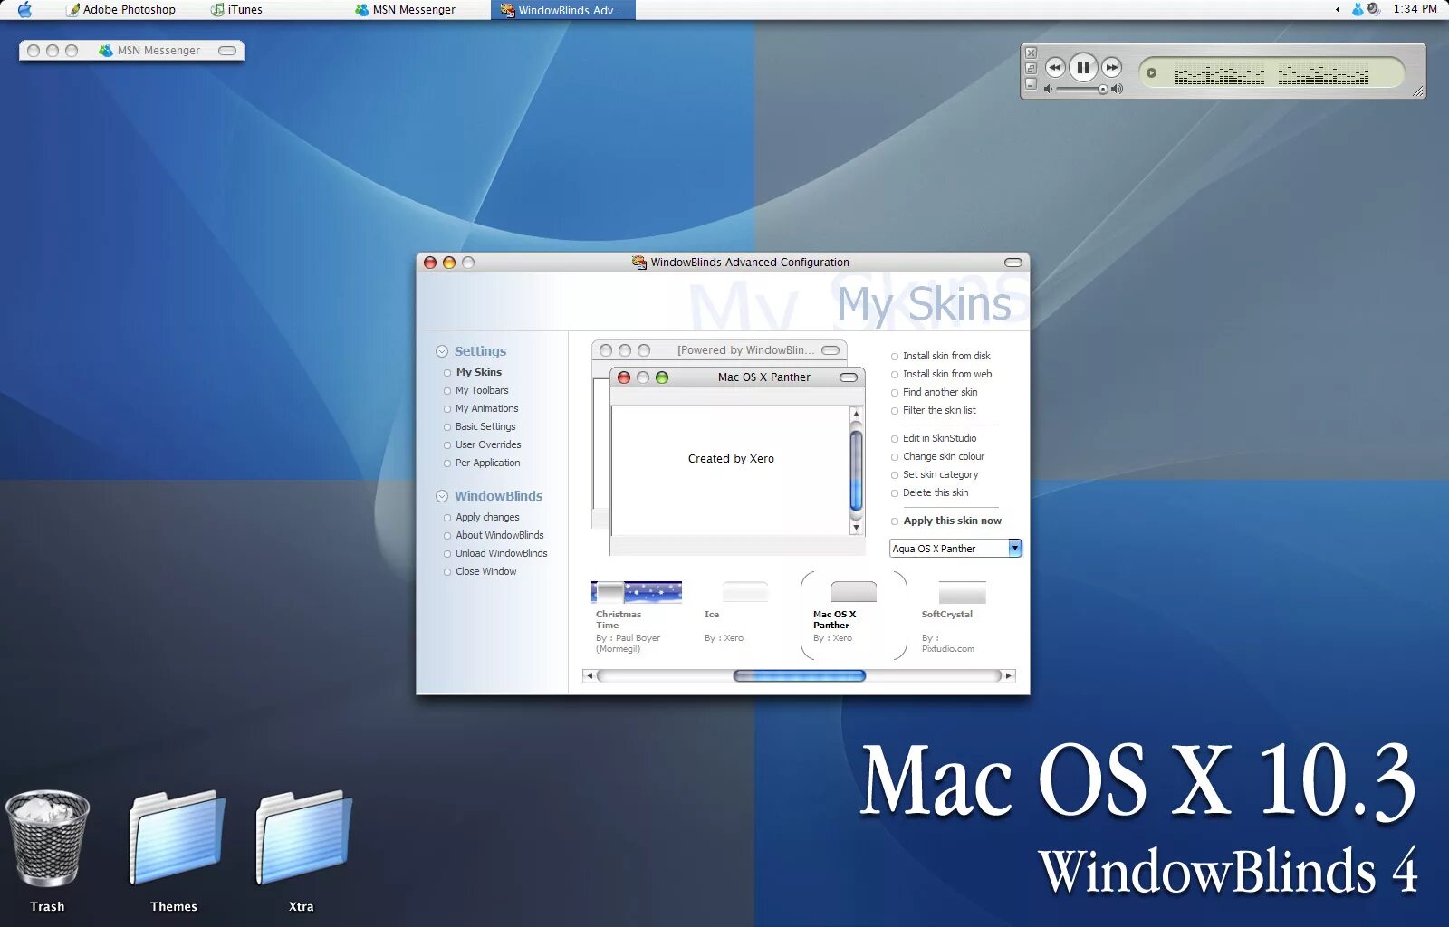The width and height of the screenshot is (1449, 927).
Task: Select the Xtra folder on the desktop
Action: pos(302,851)
